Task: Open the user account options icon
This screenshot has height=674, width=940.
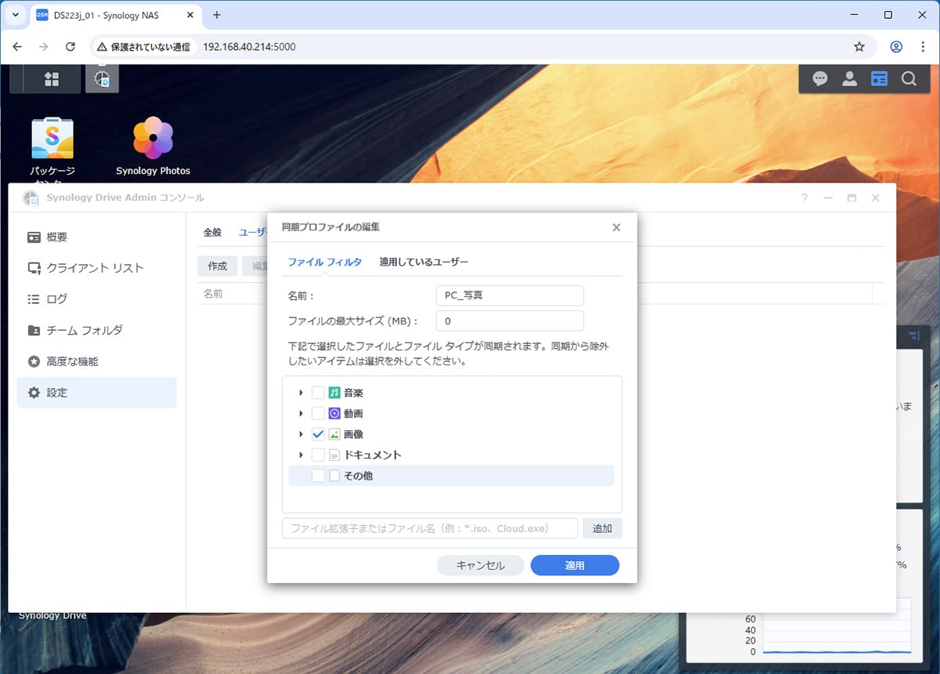Action: 849,79
